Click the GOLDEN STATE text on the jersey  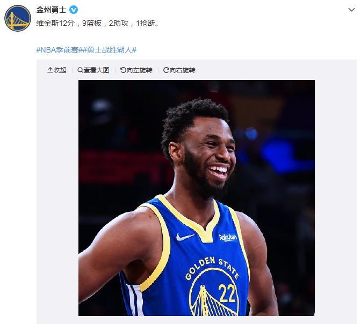tap(212, 268)
